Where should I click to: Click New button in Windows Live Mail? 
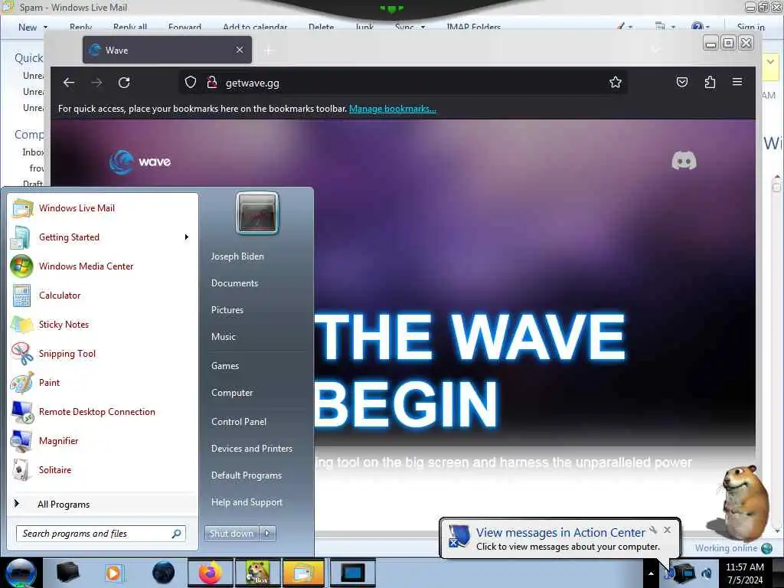(x=28, y=27)
